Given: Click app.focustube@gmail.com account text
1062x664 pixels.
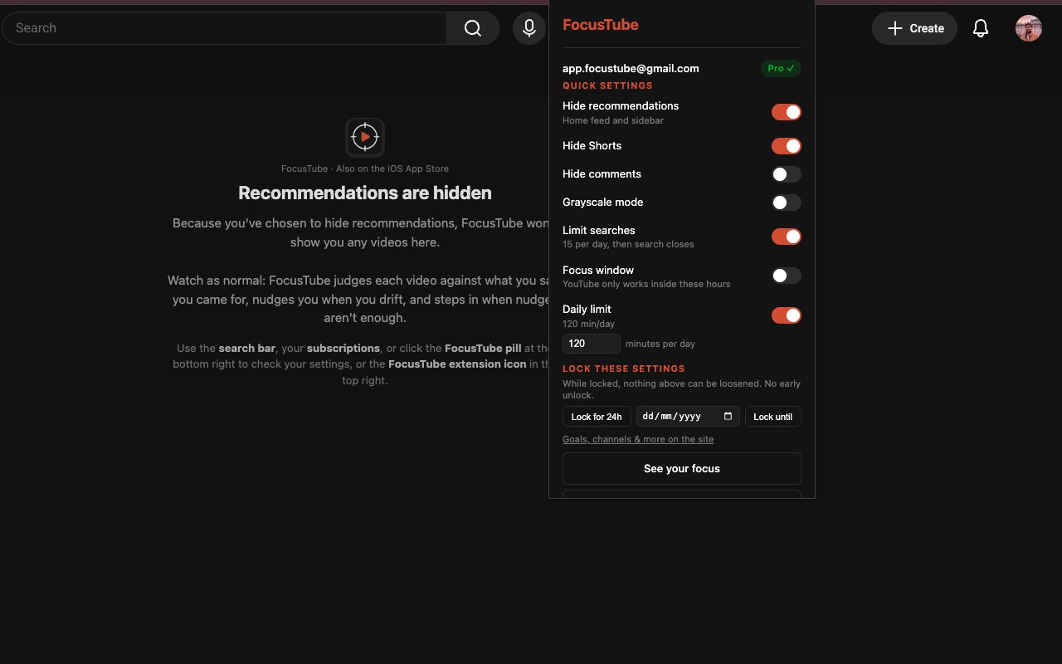Looking at the screenshot, I should click(x=631, y=69).
